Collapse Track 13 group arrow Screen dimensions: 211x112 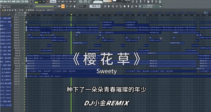(22, 48)
